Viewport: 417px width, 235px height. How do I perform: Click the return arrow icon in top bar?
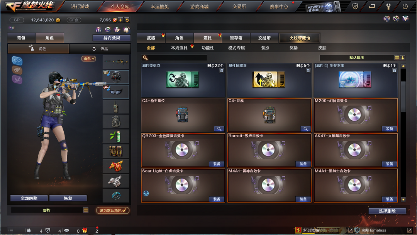371,7
